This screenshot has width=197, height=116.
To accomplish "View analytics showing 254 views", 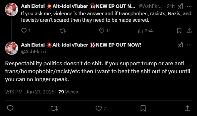I will (145, 31).
